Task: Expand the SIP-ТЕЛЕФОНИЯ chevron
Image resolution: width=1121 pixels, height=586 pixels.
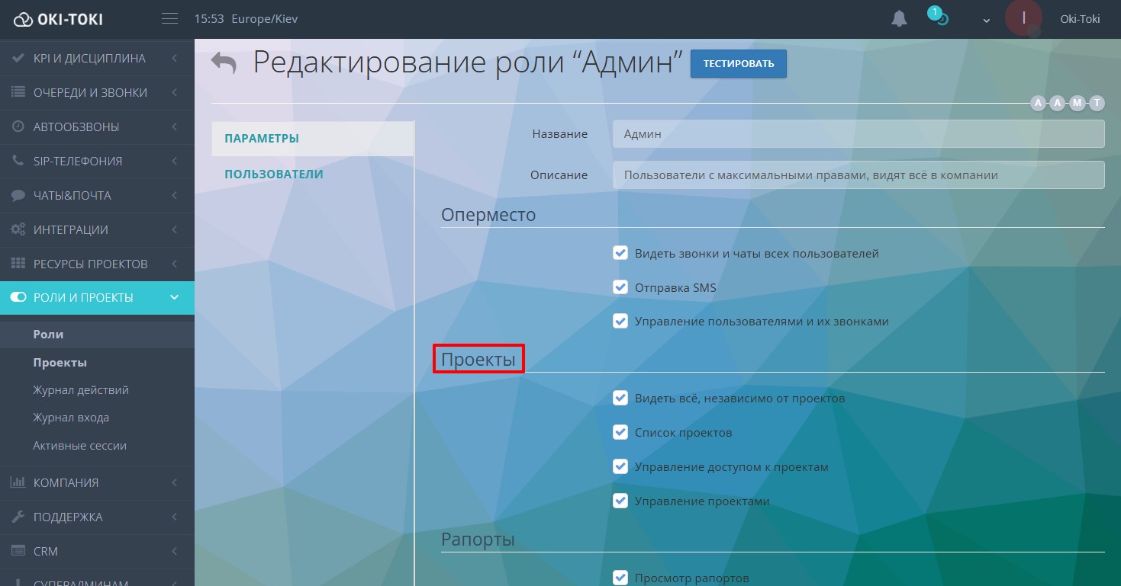Action: coord(175,161)
